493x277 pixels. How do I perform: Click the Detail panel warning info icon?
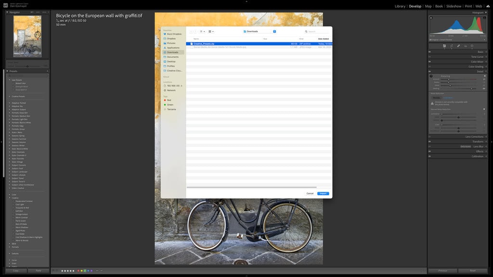431,76
